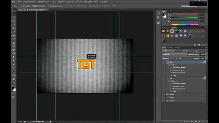Select the Healing Brush tool
The image size is (219, 123).
pyautogui.click(x=14, y=36)
